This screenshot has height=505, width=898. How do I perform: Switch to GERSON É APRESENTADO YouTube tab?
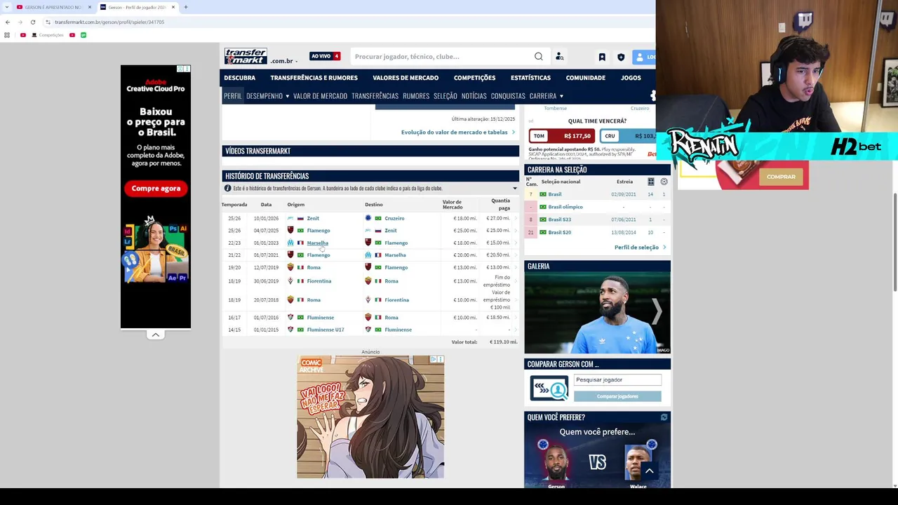[53, 7]
